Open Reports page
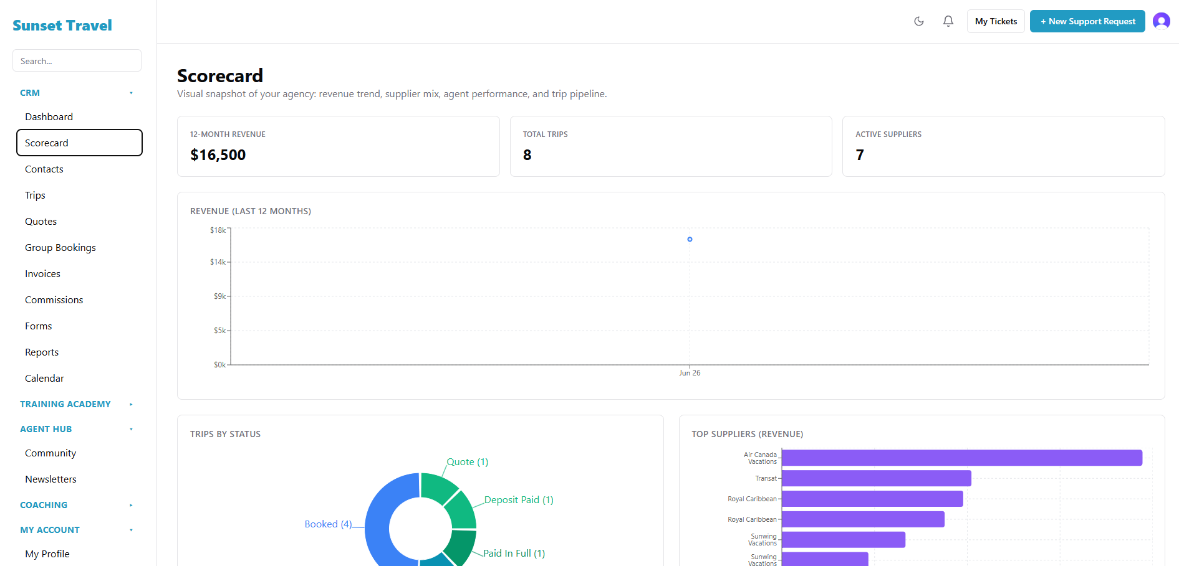Screen dimensions: 1179x566 (x=79, y=352)
